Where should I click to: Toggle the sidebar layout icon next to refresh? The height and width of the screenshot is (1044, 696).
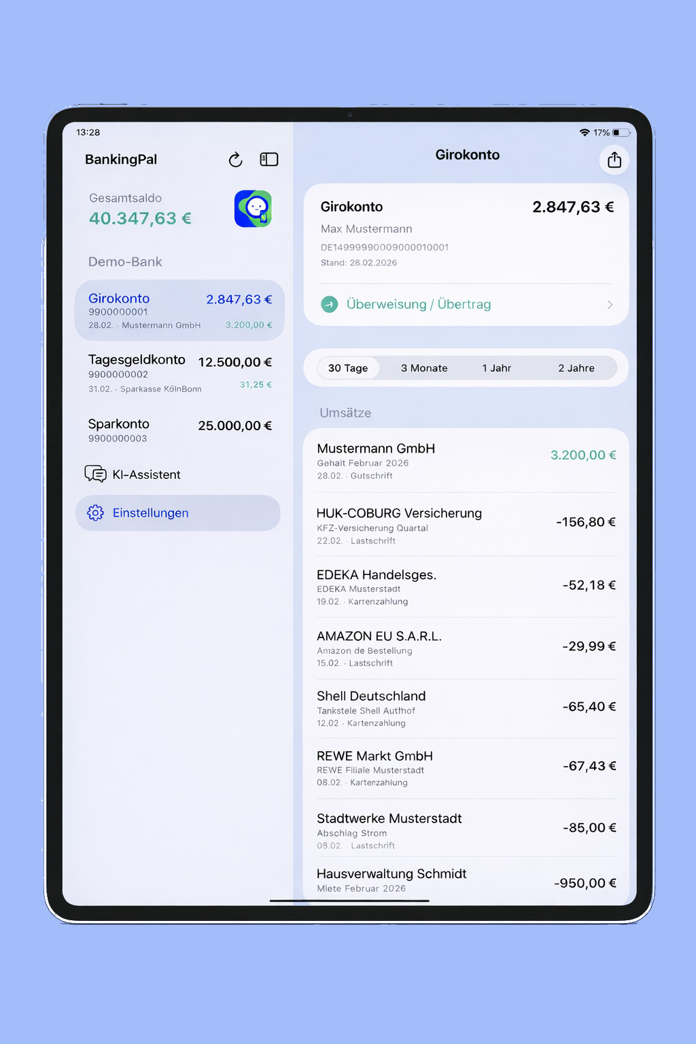(269, 159)
